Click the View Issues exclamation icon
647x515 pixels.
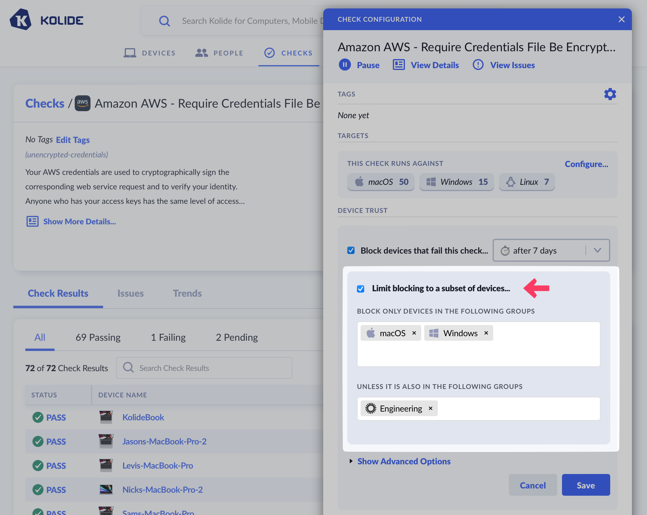pyautogui.click(x=478, y=65)
